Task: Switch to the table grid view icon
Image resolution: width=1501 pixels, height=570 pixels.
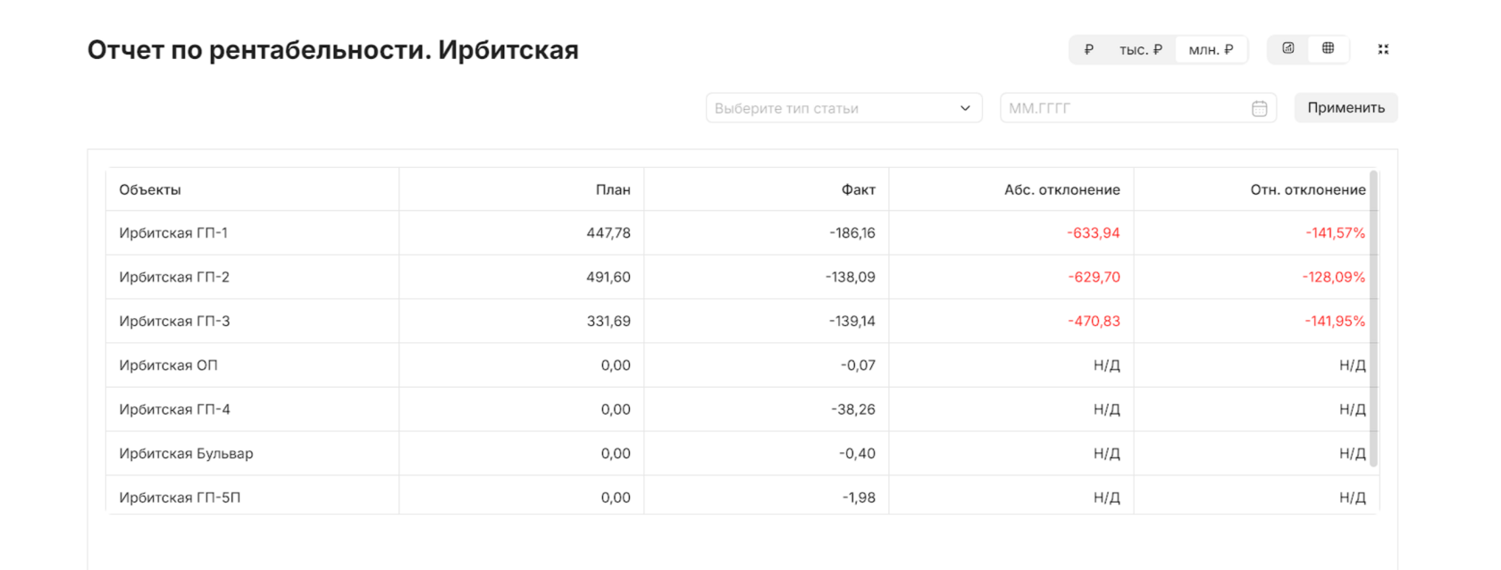Action: click(x=1328, y=49)
